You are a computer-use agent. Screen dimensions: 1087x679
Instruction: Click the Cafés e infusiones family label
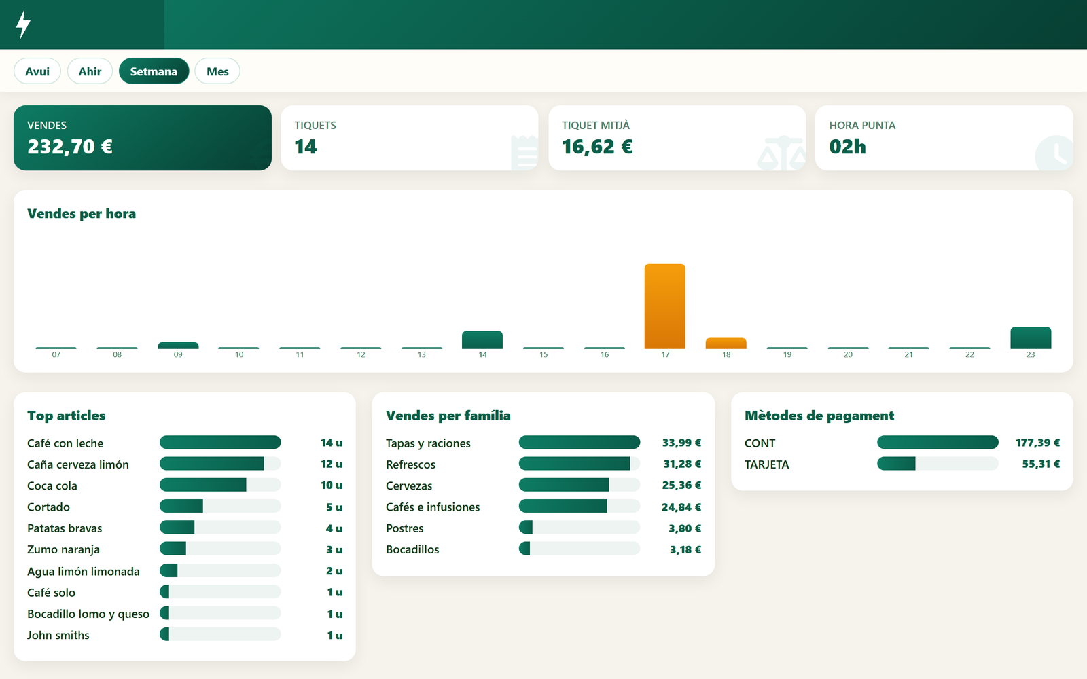tap(433, 507)
